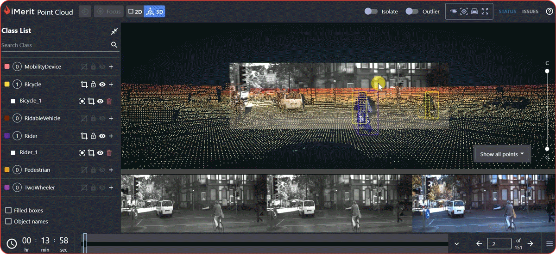Click the top handle of the C-G slider

547,71
